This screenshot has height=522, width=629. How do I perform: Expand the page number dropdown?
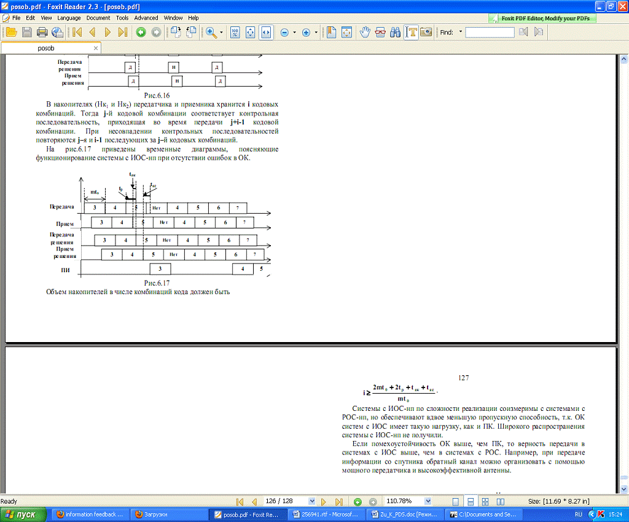click(312, 501)
